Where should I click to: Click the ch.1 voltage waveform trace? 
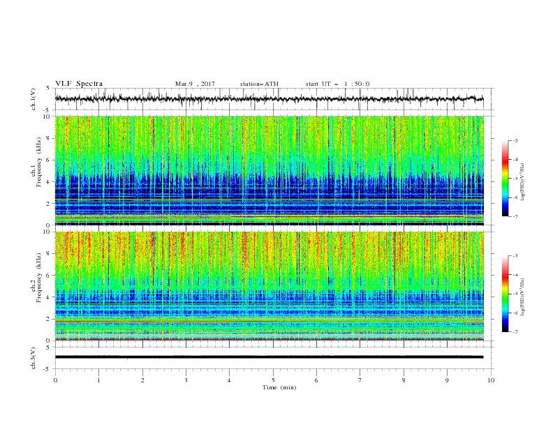click(x=269, y=99)
